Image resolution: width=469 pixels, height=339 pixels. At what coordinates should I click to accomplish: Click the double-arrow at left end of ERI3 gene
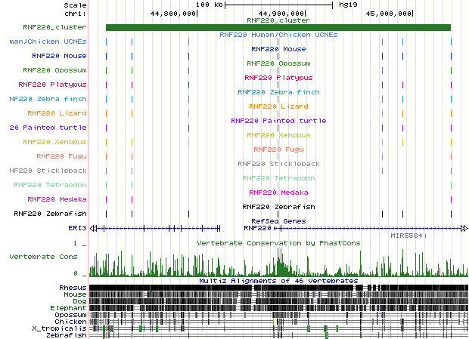tap(94, 227)
